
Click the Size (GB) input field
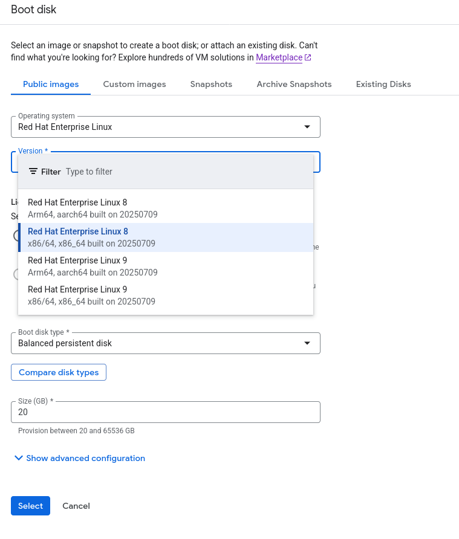[x=165, y=412]
